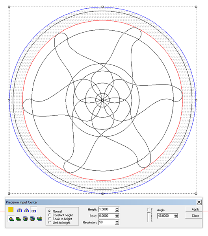The height and width of the screenshot is (236, 208).
Task: Choose the second relief application icon in the lower row
Action: (19, 219)
